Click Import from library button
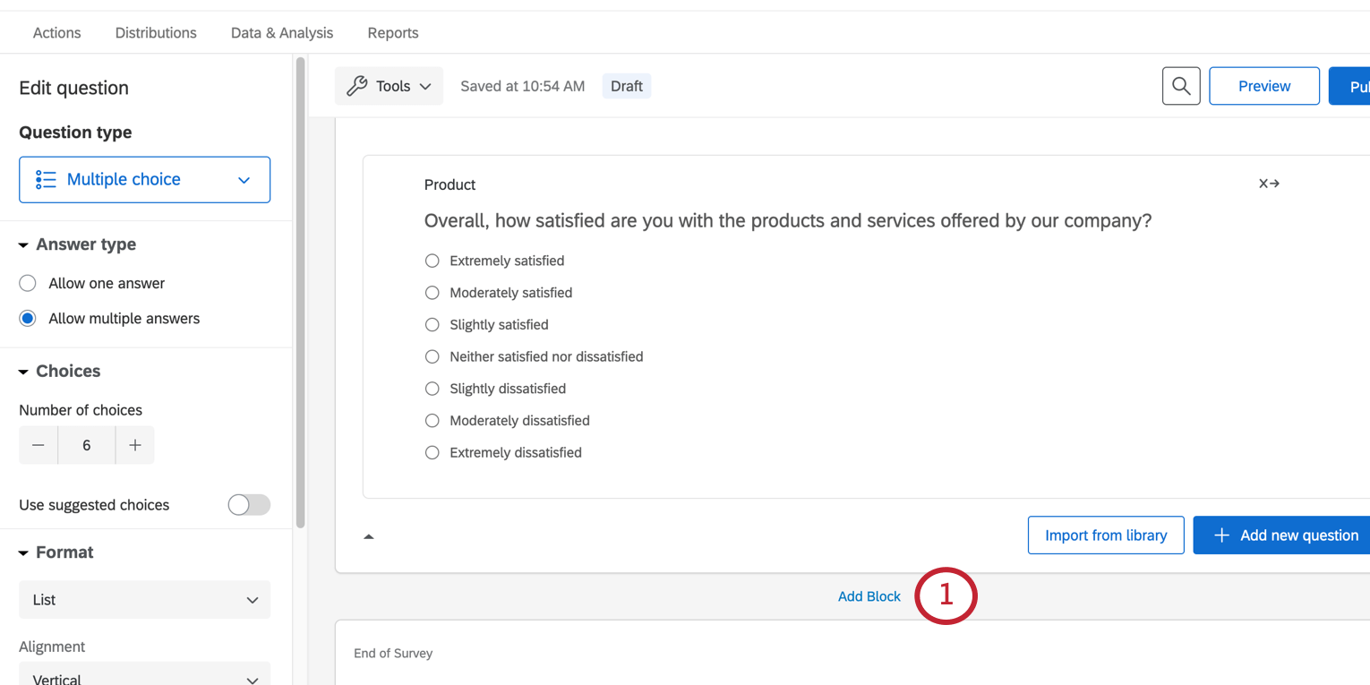This screenshot has width=1370, height=685. (1105, 535)
